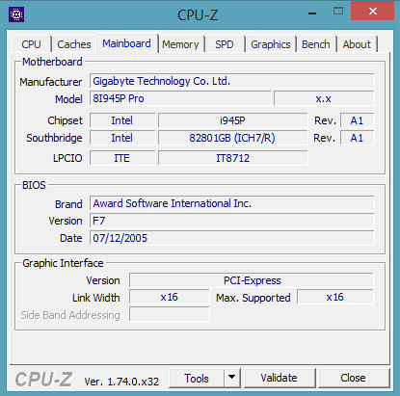Click the CPU-Z app icon in title bar
400x396 pixels.
(x=16, y=14)
